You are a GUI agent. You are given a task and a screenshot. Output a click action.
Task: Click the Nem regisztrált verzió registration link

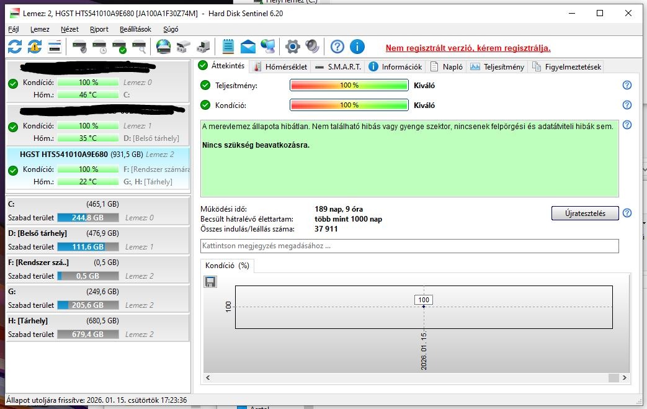click(x=468, y=48)
